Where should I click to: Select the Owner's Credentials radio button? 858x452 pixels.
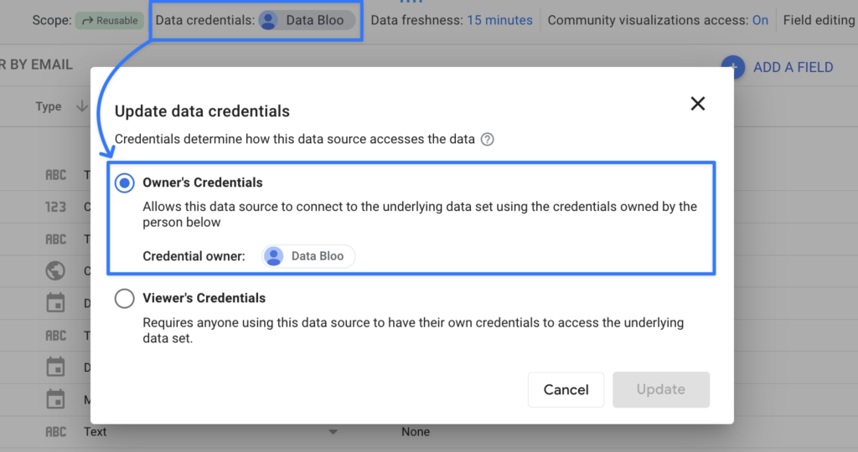point(124,182)
